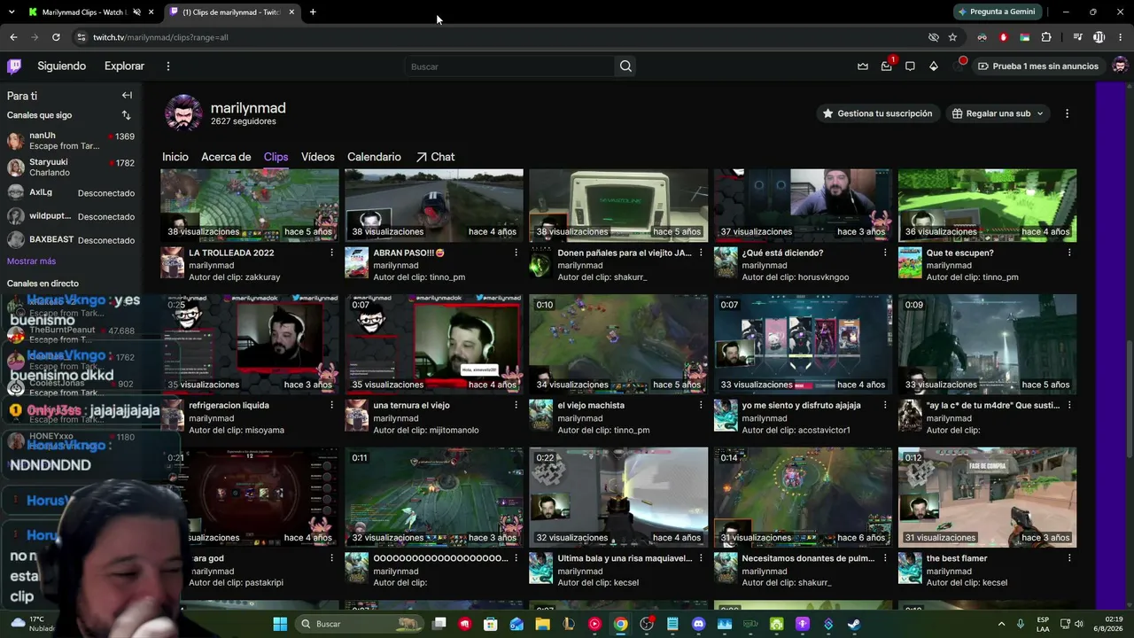
Task: Open options for LA TROLLEADA 2022 clip
Action: (332, 253)
